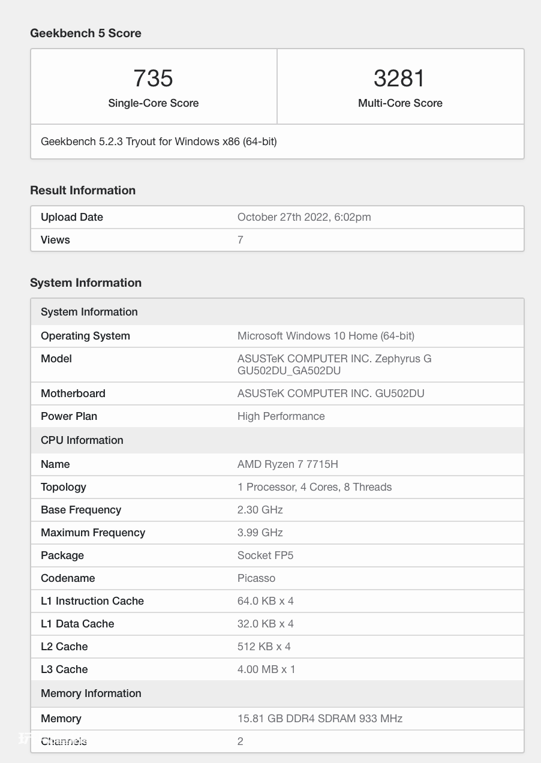The height and width of the screenshot is (763, 541).
Task: Select the Memory row label
Action: [61, 719]
